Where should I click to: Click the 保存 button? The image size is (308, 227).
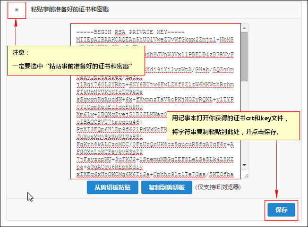(x=281, y=210)
